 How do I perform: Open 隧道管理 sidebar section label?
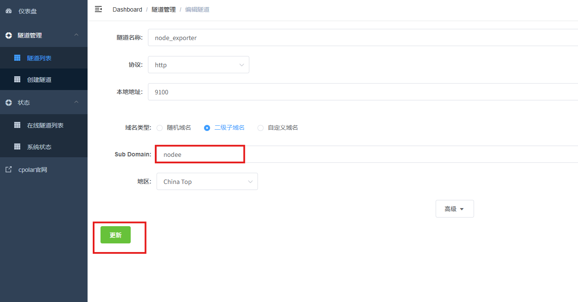pos(30,35)
